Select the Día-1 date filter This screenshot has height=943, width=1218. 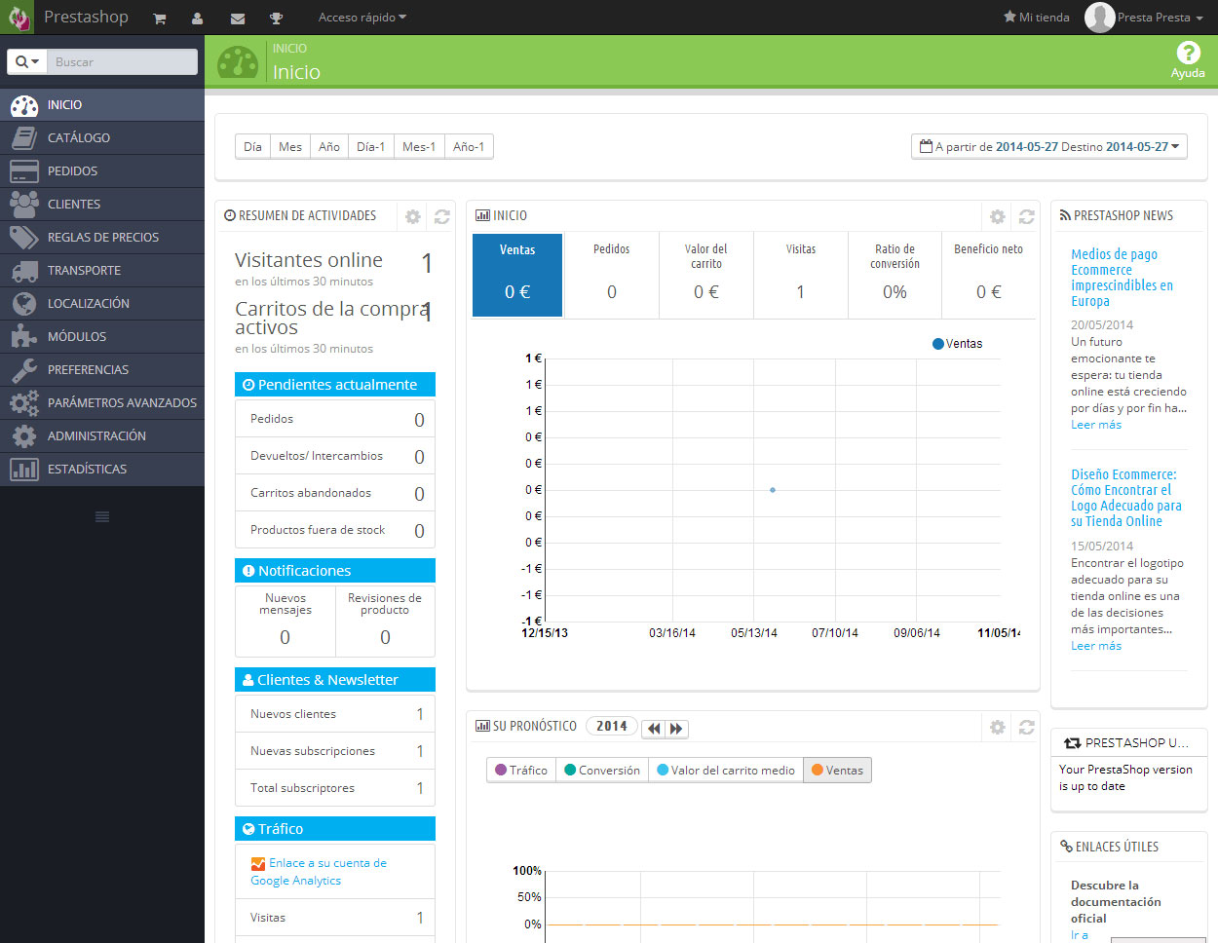371,147
